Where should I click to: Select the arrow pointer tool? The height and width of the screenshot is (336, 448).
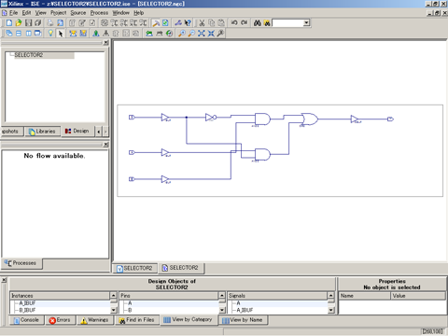(x=61, y=34)
